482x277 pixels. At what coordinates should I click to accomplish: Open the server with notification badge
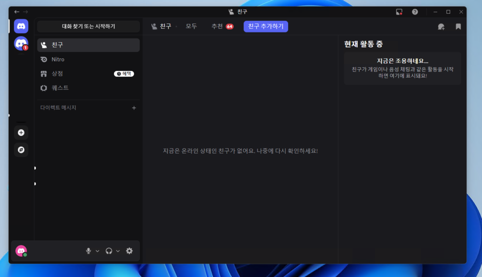[x=21, y=44]
